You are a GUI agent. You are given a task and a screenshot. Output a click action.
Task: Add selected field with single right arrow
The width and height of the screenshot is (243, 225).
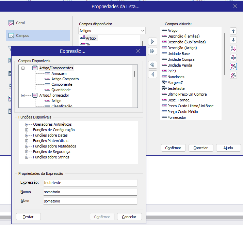point(153,42)
